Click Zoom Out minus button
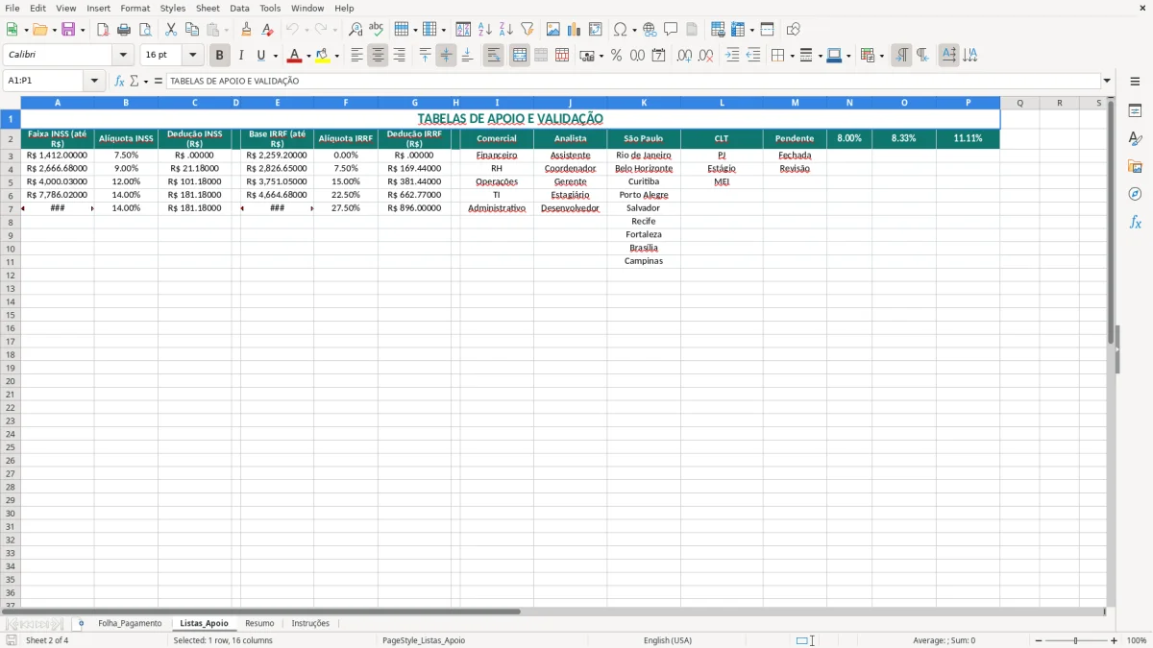The width and height of the screenshot is (1153, 648). [1039, 640]
